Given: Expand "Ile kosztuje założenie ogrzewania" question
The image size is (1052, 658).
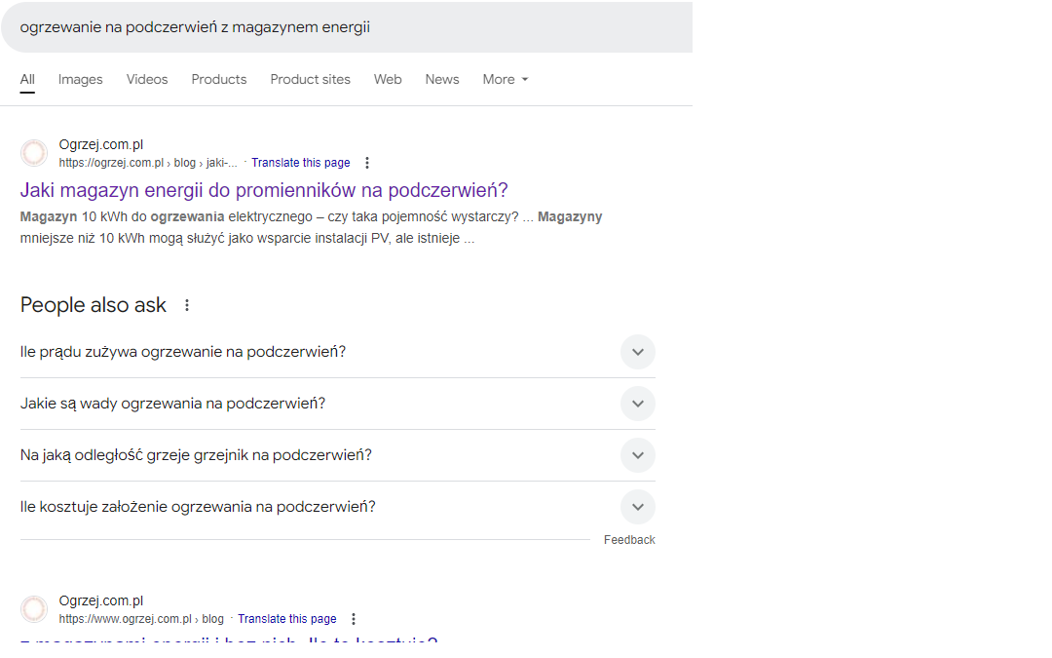Looking at the screenshot, I should (x=637, y=507).
